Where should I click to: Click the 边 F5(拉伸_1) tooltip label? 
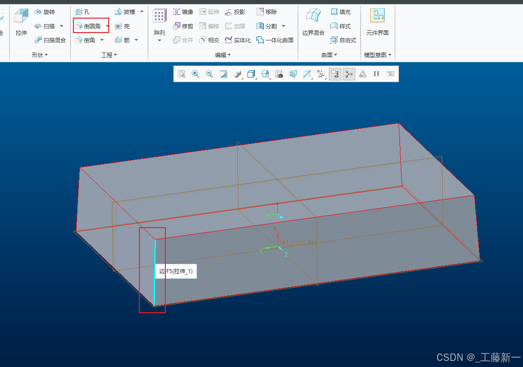[x=176, y=271]
